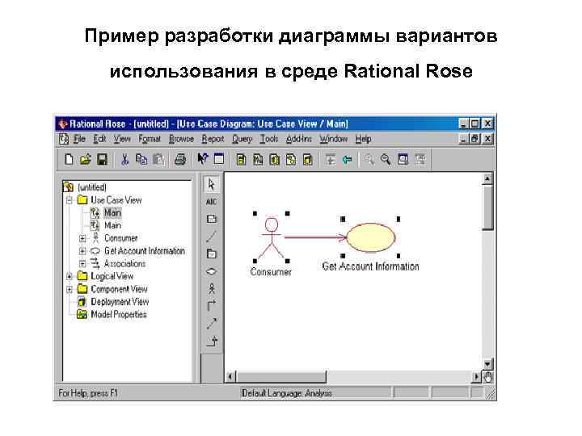Save the model with floppy disk icon
Viewport: 582px width, 436px height.
pos(102,159)
